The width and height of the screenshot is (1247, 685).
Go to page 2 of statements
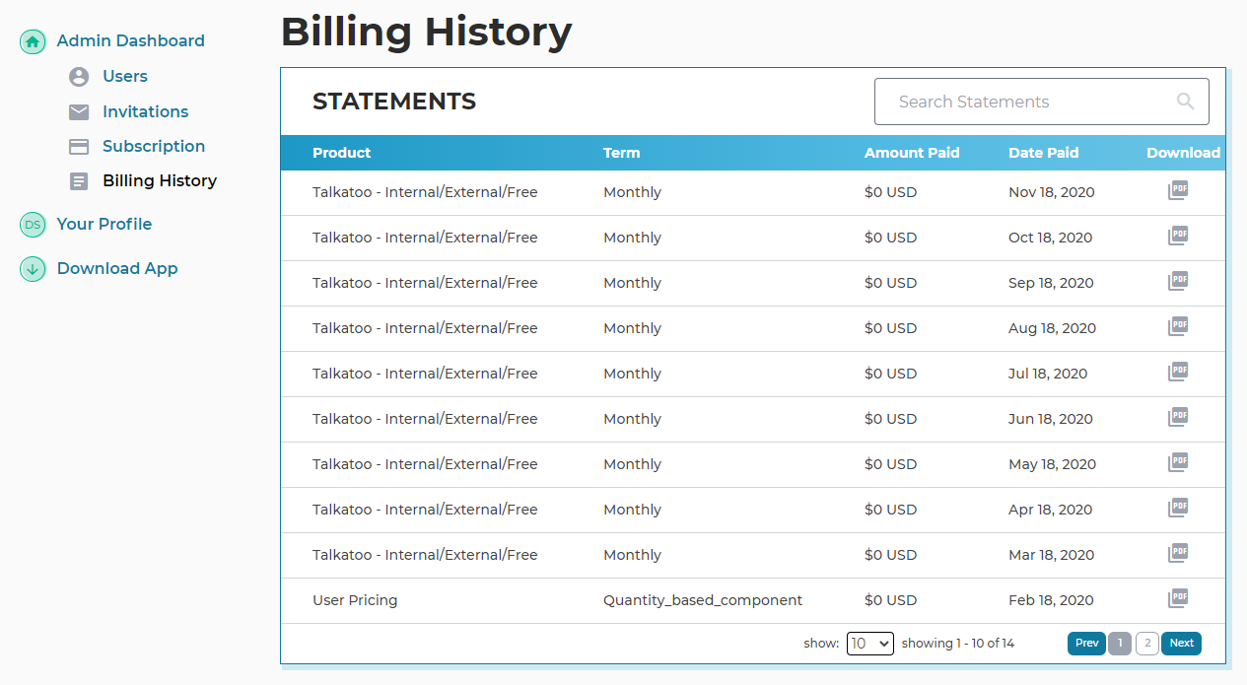tap(1146, 644)
